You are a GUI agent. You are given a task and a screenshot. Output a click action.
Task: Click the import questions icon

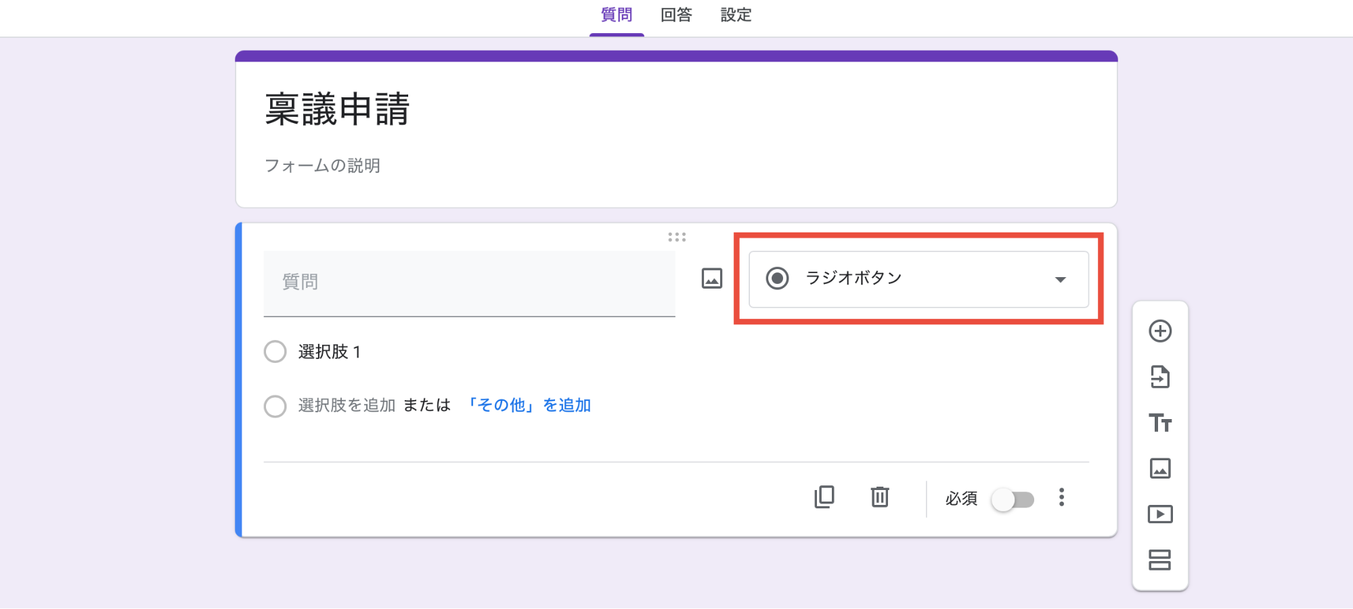click(x=1160, y=377)
